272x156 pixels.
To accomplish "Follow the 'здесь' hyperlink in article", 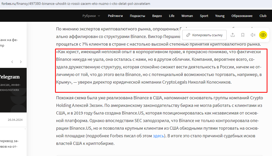I will 158,136.
